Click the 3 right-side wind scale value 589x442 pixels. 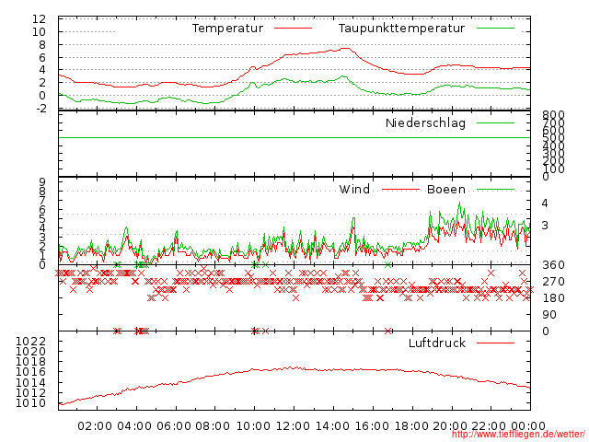point(545,226)
